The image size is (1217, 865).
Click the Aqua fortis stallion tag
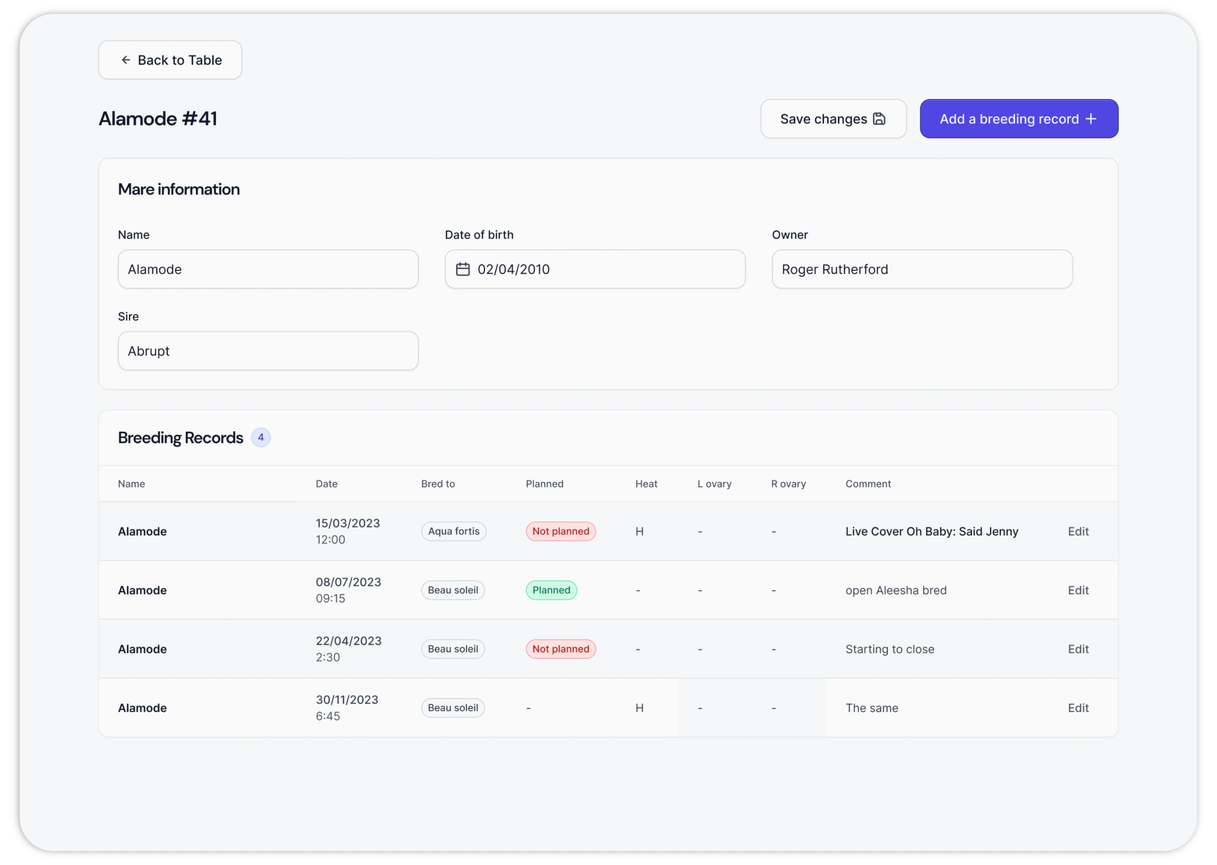(453, 531)
